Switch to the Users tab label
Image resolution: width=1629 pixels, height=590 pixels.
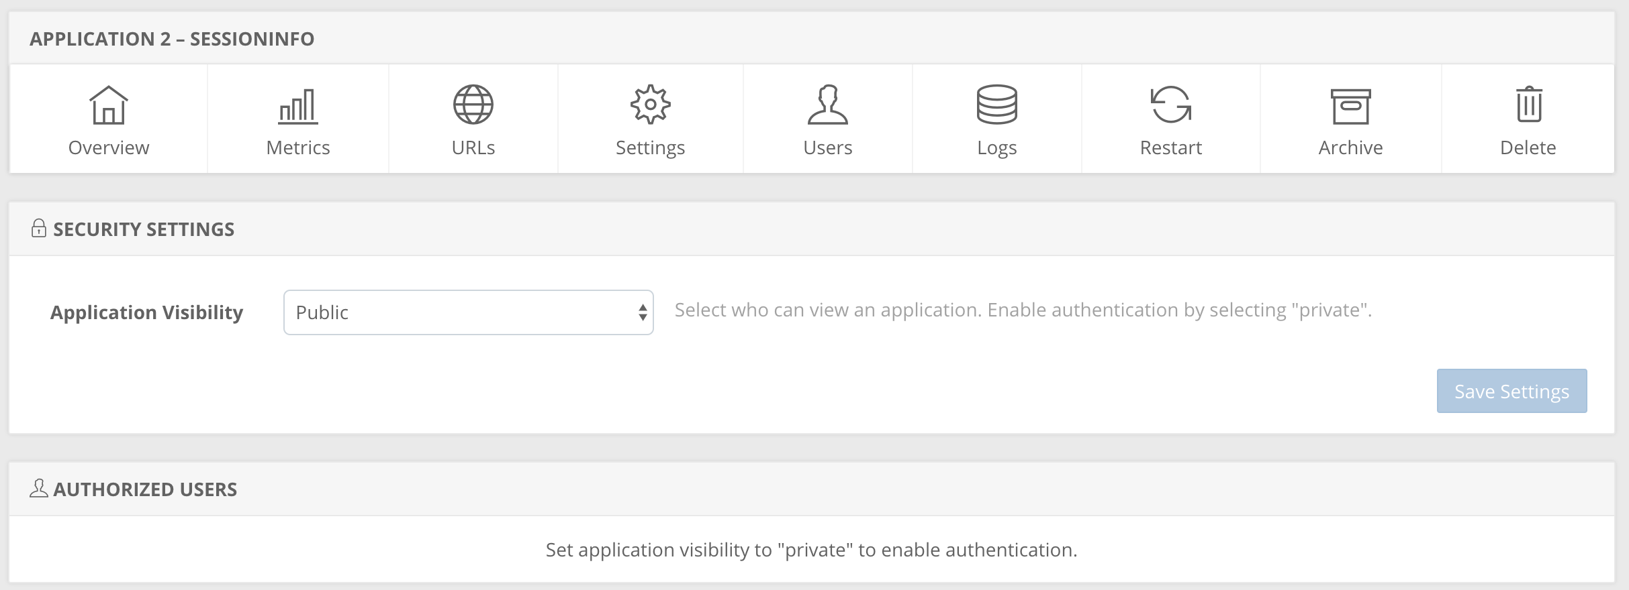[828, 147]
